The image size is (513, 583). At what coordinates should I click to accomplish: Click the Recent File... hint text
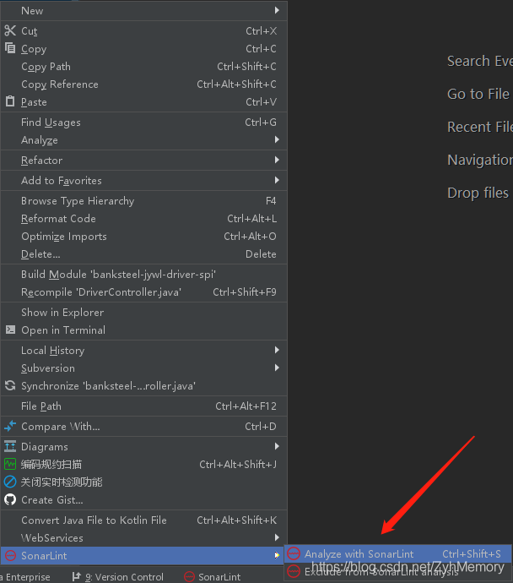click(480, 127)
